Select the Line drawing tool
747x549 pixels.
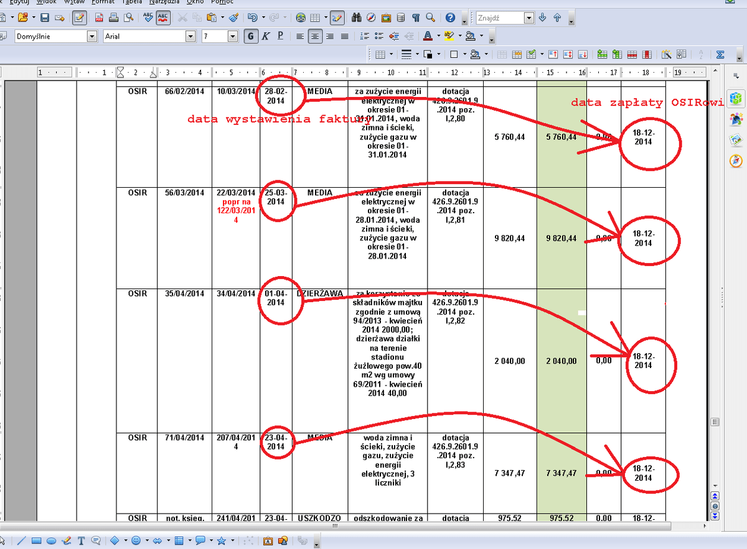pyautogui.click(x=21, y=540)
